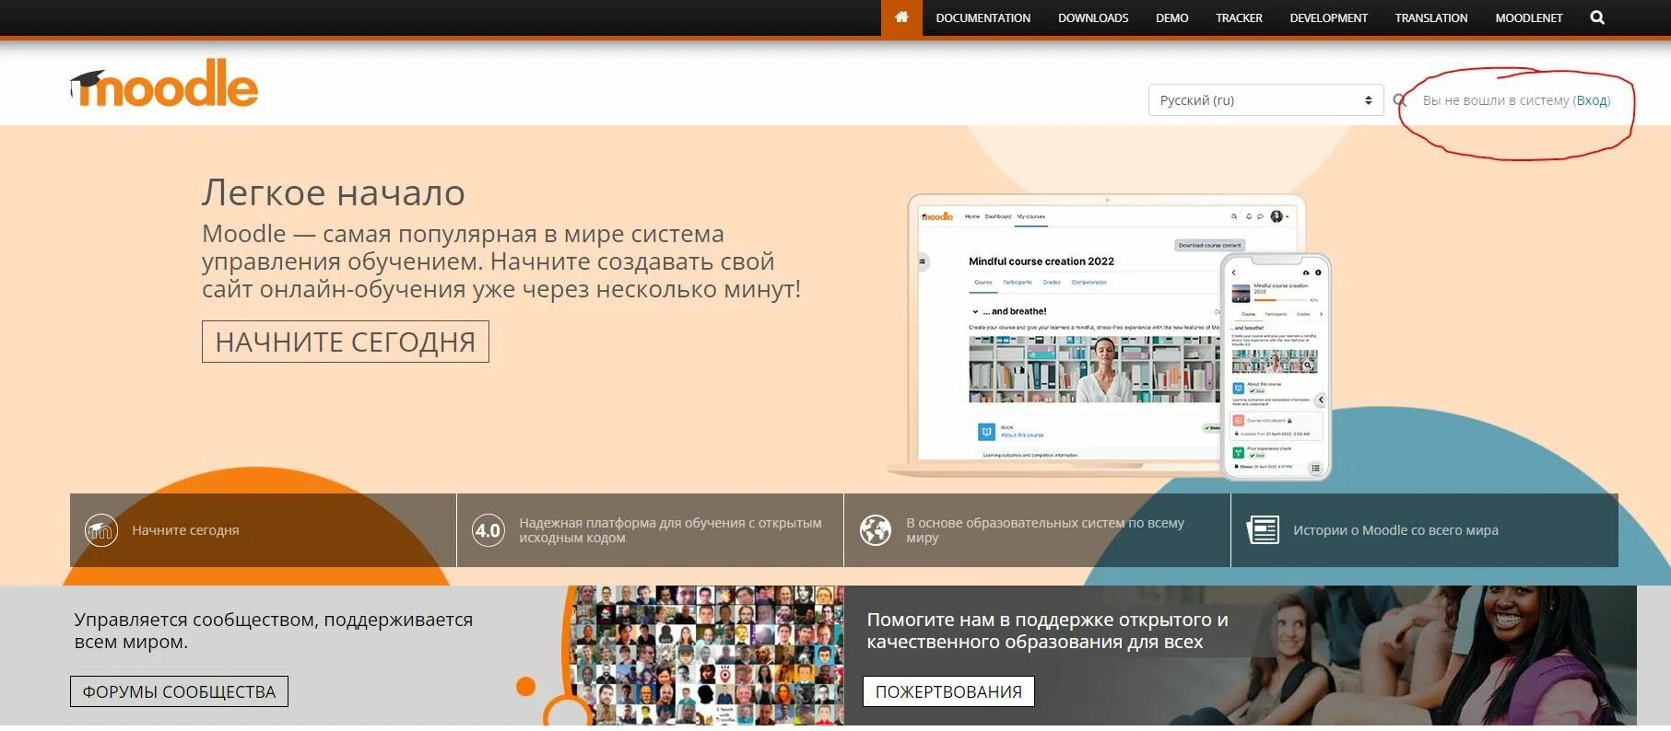The width and height of the screenshot is (1671, 731).
Task: Click the community faces collage image
Action: 706,656
